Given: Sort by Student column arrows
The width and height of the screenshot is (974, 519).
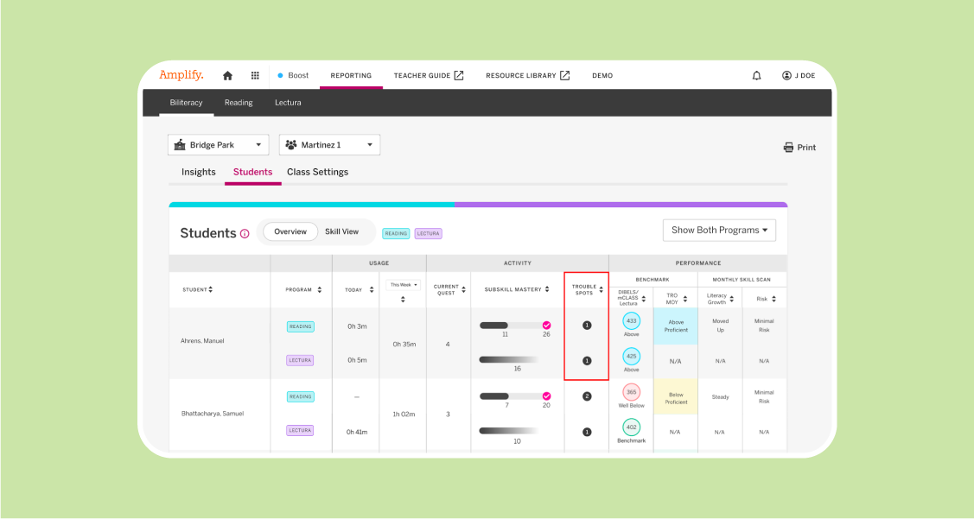Looking at the screenshot, I should (x=210, y=290).
